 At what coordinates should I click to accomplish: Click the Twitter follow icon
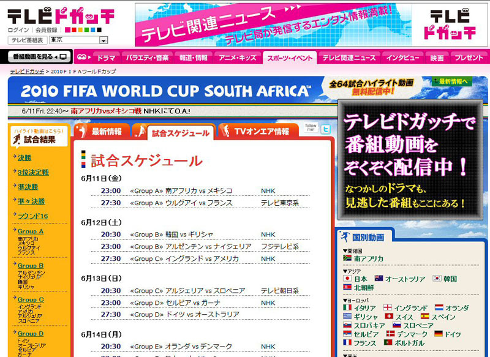coord(325,129)
